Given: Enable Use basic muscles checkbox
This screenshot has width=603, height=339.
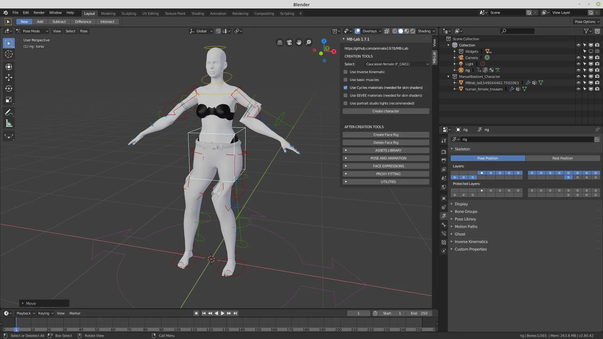Looking at the screenshot, I should pos(345,80).
